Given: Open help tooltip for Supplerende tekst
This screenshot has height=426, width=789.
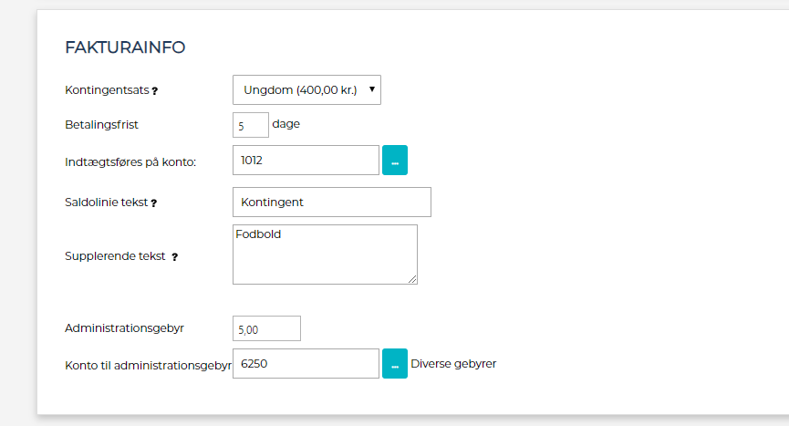Looking at the screenshot, I should tap(174, 257).
